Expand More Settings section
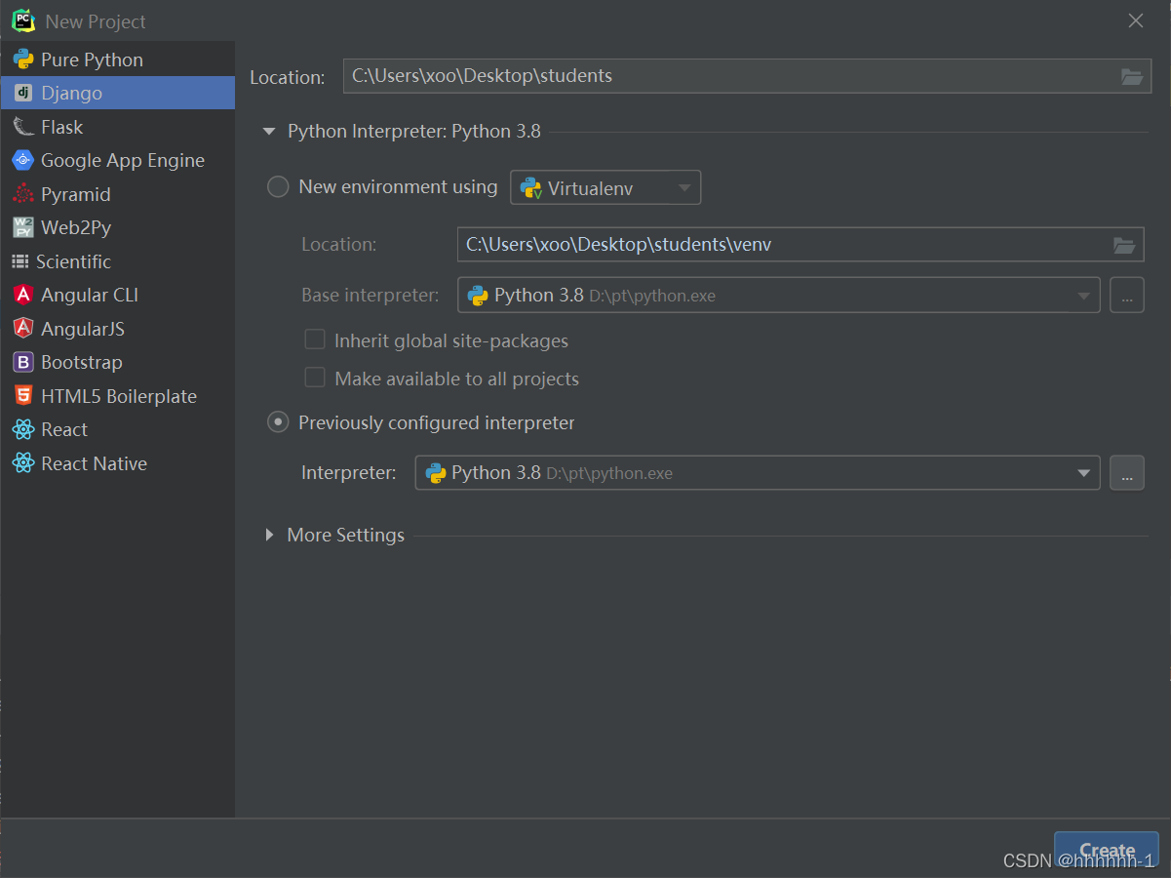 (269, 535)
